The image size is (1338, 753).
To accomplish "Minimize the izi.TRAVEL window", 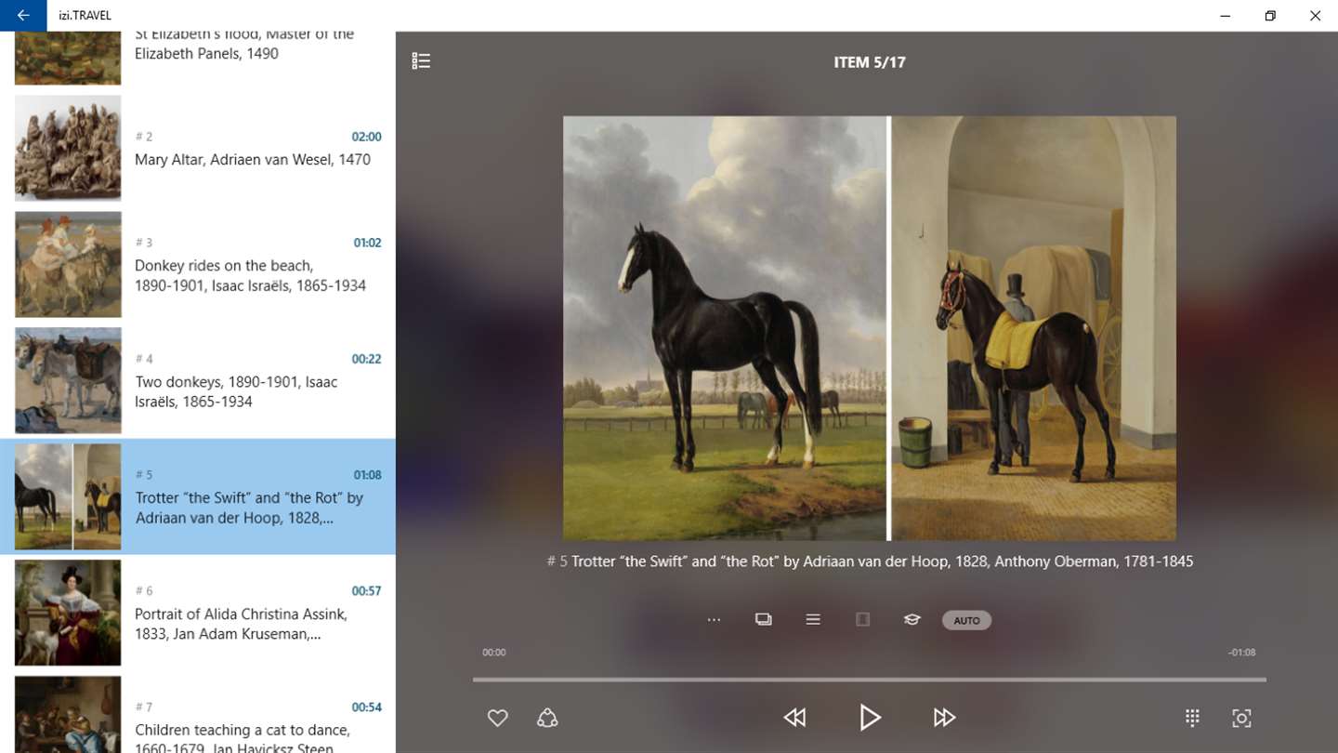I will pyautogui.click(x=1226, y=16).
